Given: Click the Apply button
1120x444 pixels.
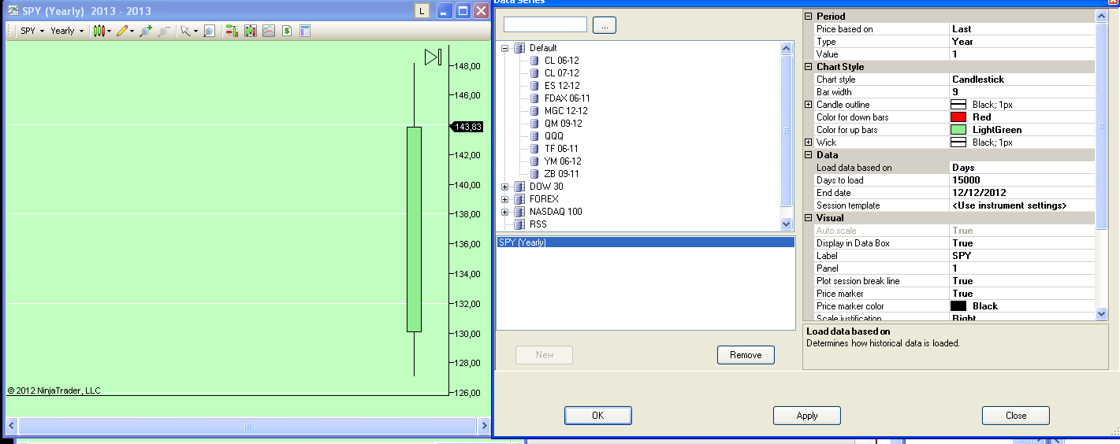Looking at the screenshot, I should pos(807,416).
